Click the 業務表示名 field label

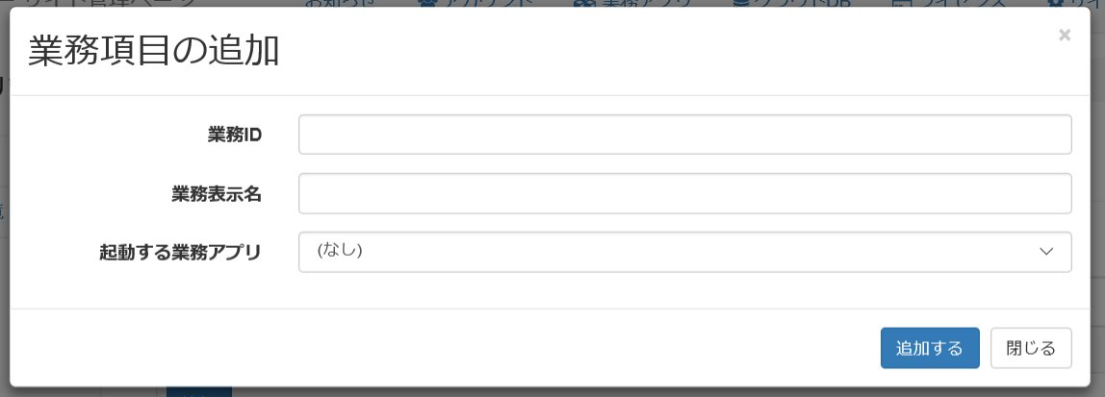click(x=216, y=194)
